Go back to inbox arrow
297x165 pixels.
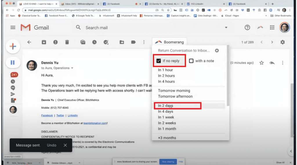[x=29, y=42]
